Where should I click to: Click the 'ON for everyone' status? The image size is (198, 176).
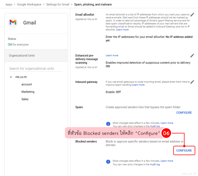pos(18,44)
